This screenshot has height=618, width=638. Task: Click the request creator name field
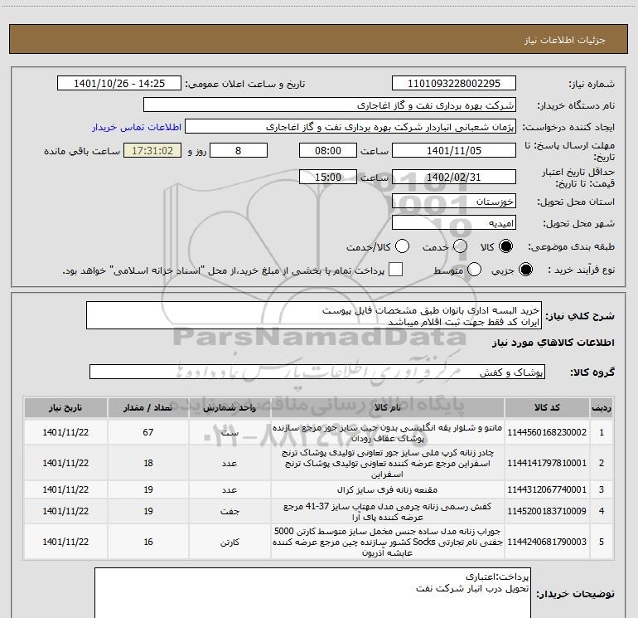(x=350, y=127)
